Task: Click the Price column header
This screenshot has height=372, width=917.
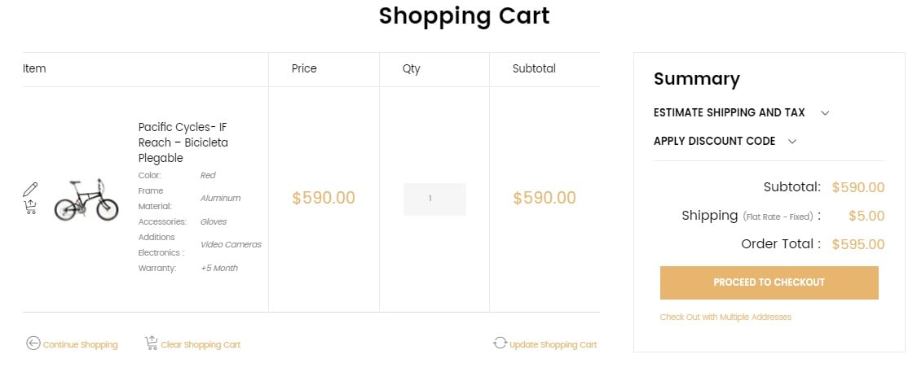Action: coord(304,68)
